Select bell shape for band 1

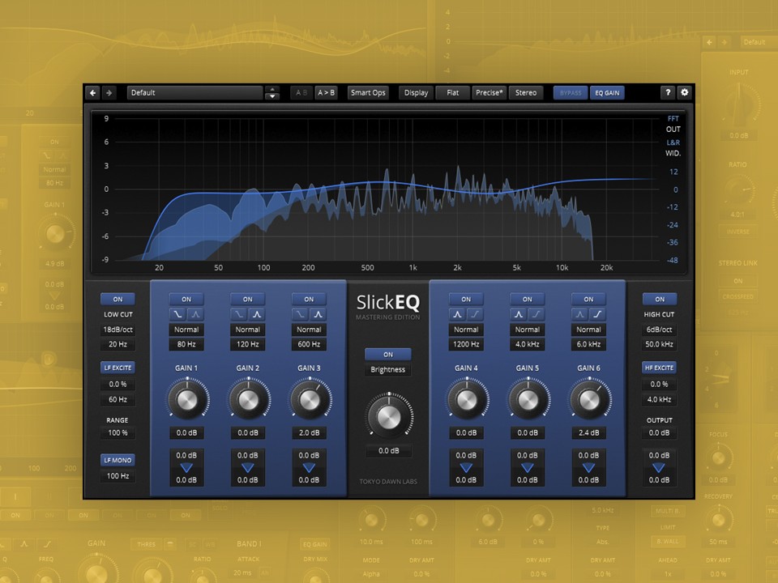(195, 314)
